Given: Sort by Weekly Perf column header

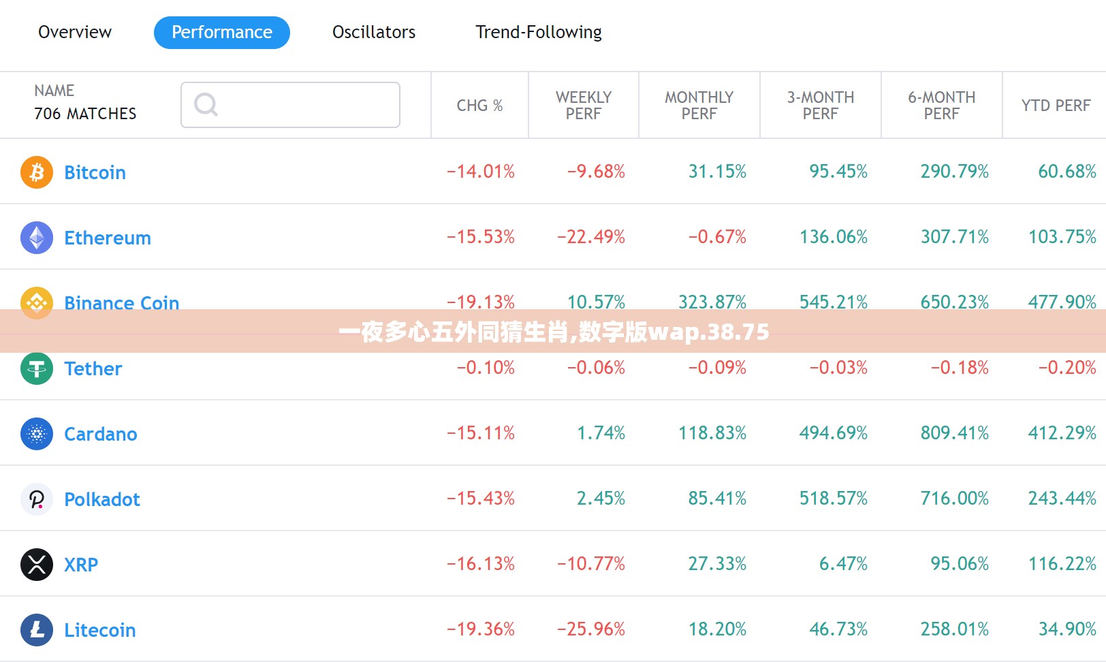Looking at the screenshot, I should coord(584,106).
